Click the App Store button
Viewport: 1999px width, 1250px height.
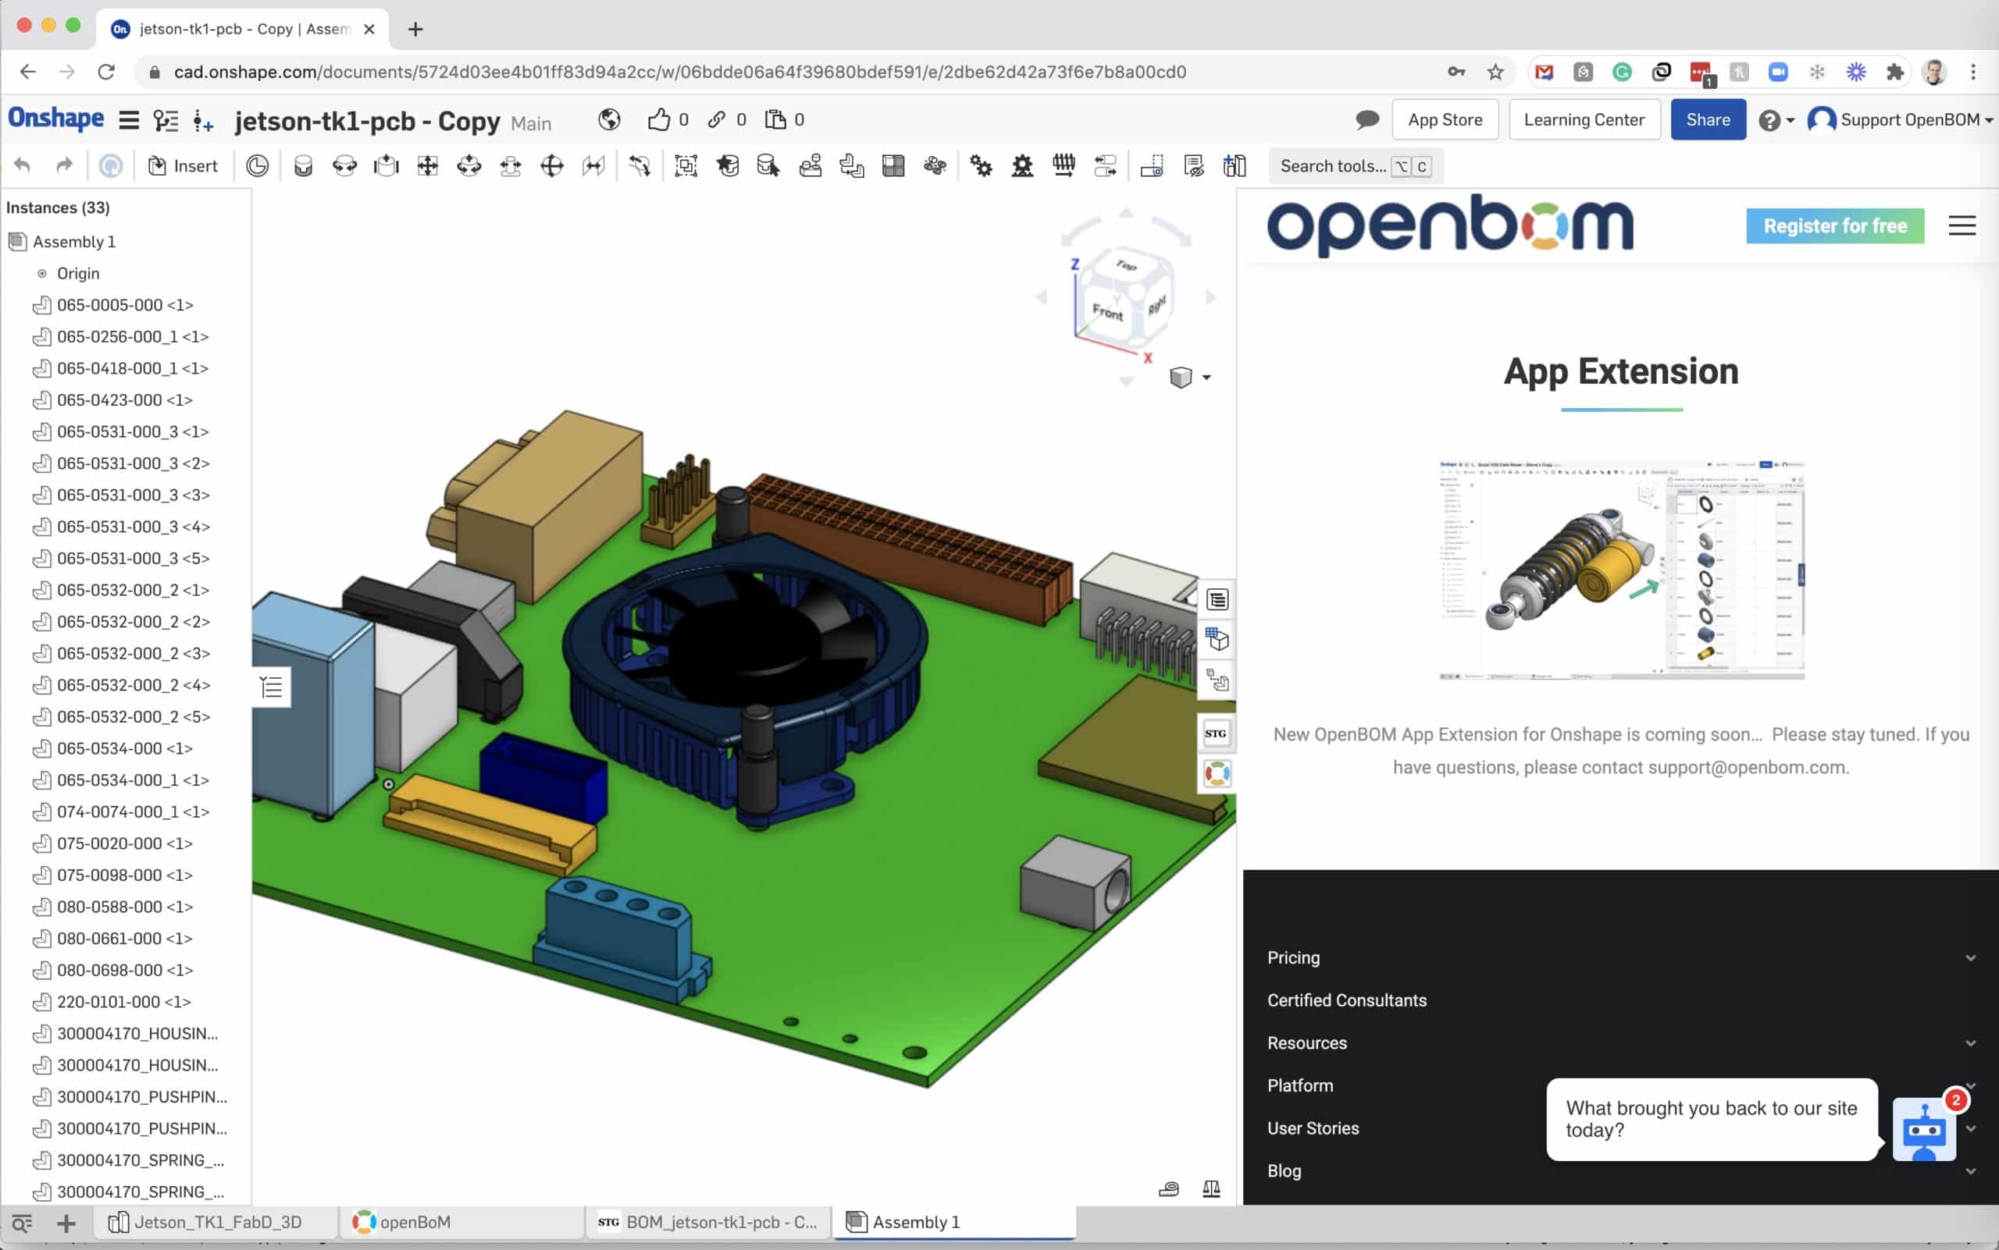[x=1445, y=120]
